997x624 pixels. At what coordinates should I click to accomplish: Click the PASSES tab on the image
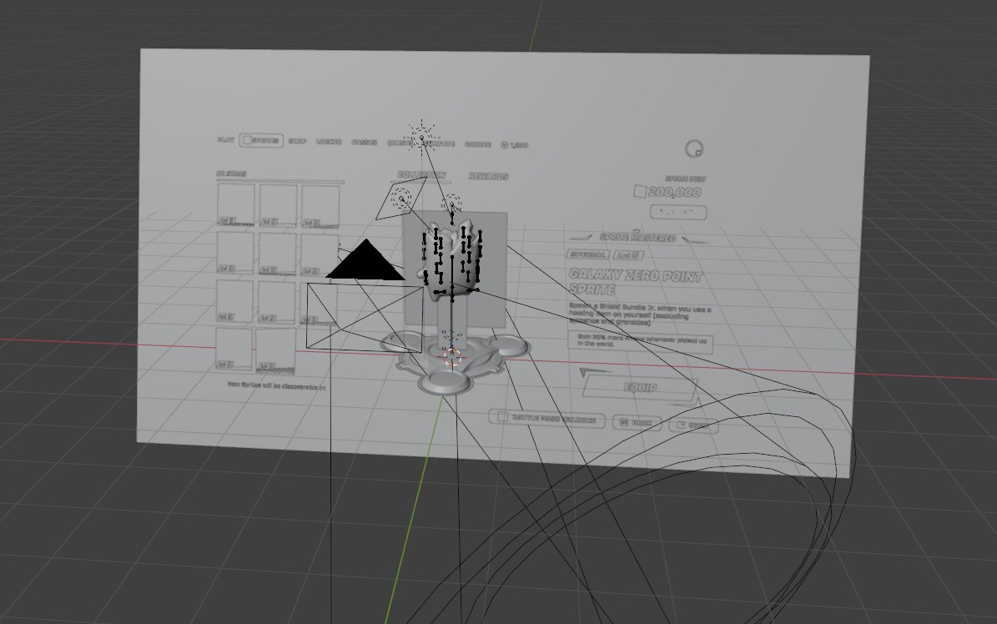(x=365, y=142)
